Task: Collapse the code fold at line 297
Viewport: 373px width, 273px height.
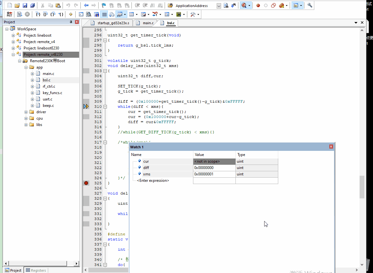Action: (105, 40)
